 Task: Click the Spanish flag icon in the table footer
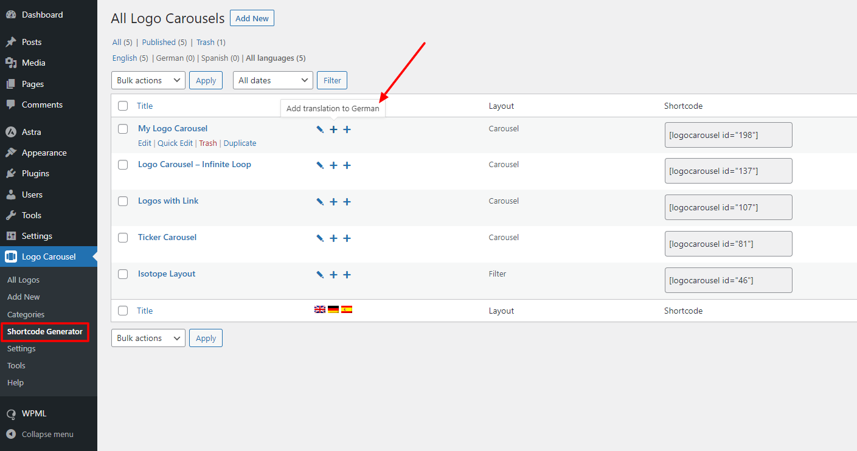[347, 309]
